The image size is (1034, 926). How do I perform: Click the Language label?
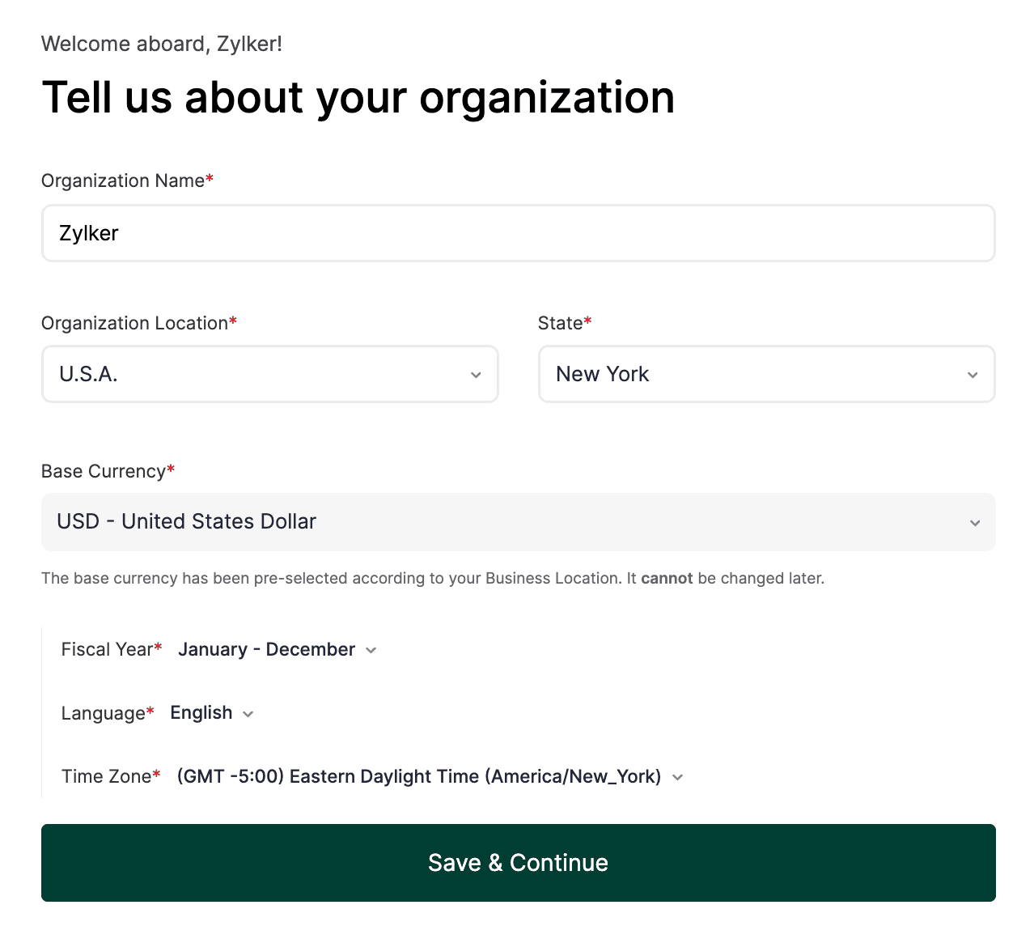[108, 713]
